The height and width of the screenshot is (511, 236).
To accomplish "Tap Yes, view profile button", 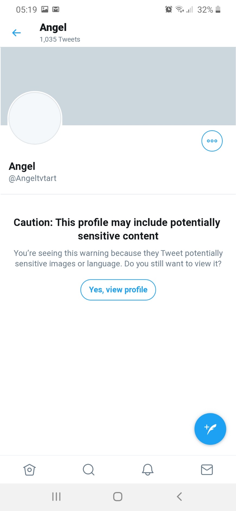I will (x=118, y=290).
